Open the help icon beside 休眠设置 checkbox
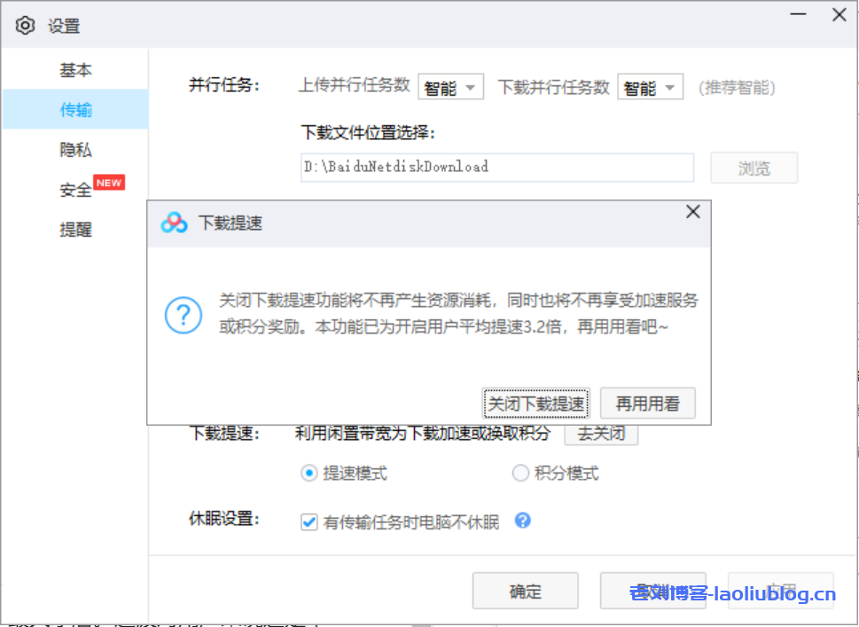Viewport: 859px width, 627px height. click(522, 521)
